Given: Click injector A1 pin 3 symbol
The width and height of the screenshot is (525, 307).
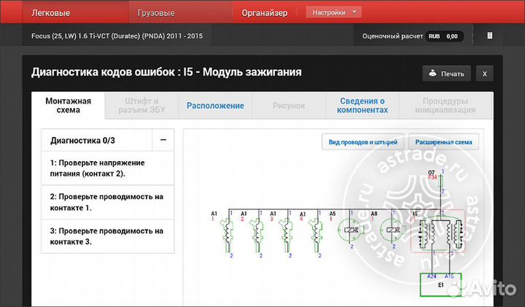Looking at the screenshot, I should pyautogui.click(x=287, y=234).
